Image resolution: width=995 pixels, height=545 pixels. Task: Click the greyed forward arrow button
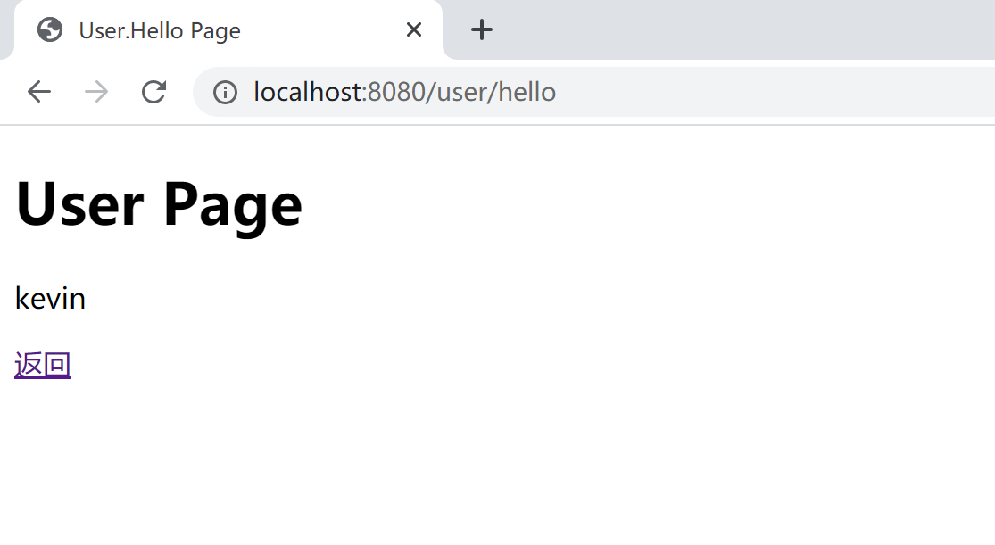[x=96, y=92]
